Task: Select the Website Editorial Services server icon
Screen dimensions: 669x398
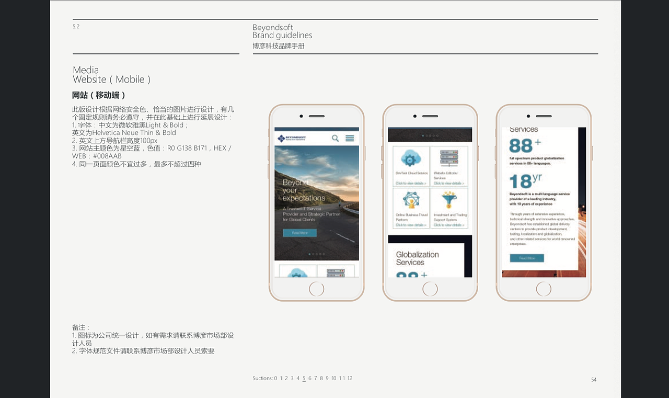Action: (449, 158)
